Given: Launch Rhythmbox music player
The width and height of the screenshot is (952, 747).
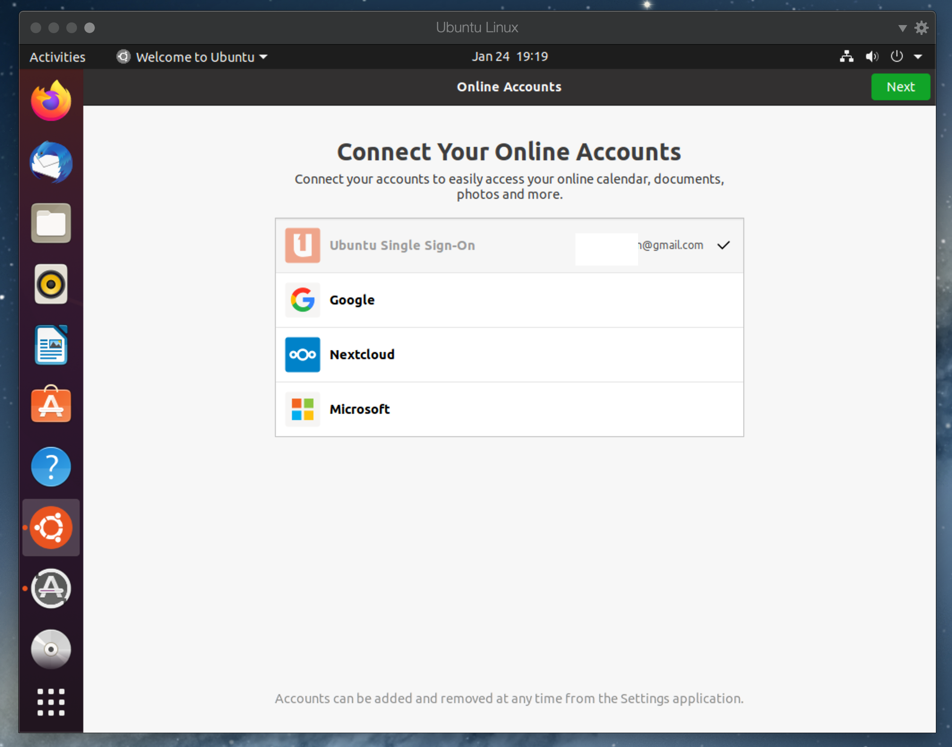Looking at the screenshot, I should pos(51,284).
